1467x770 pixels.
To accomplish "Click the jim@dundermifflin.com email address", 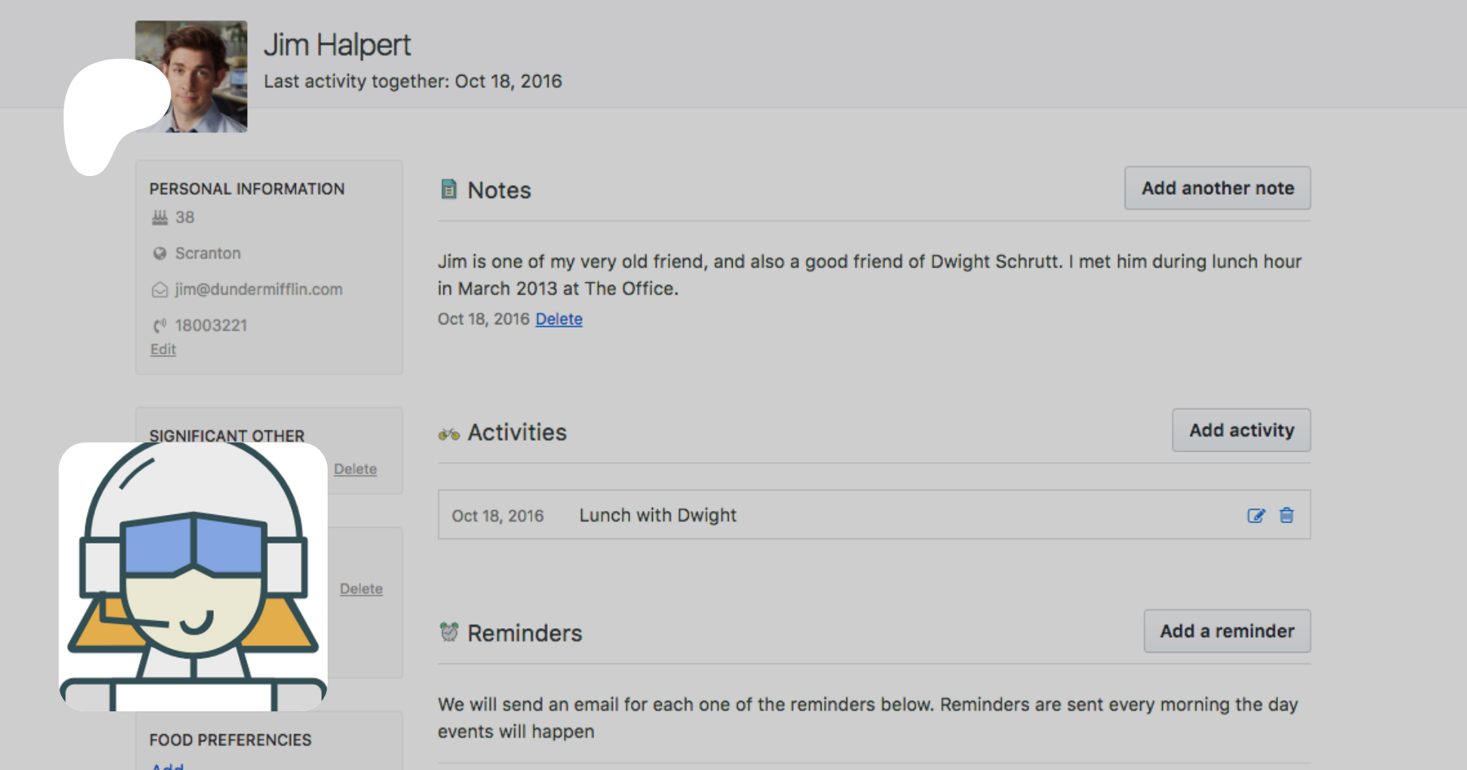I will point(258,289).
